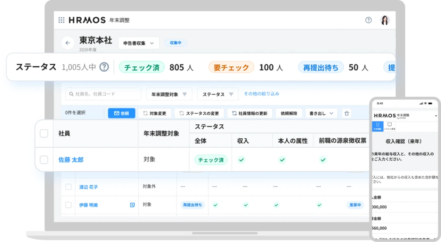
Task: Select the 年末調整 tab icon on phone
Action: pyautogui.click(x=377, y=126)
